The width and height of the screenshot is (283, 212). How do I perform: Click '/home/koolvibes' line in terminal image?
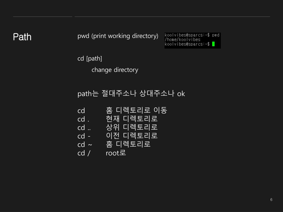click(x=182, y=39)
